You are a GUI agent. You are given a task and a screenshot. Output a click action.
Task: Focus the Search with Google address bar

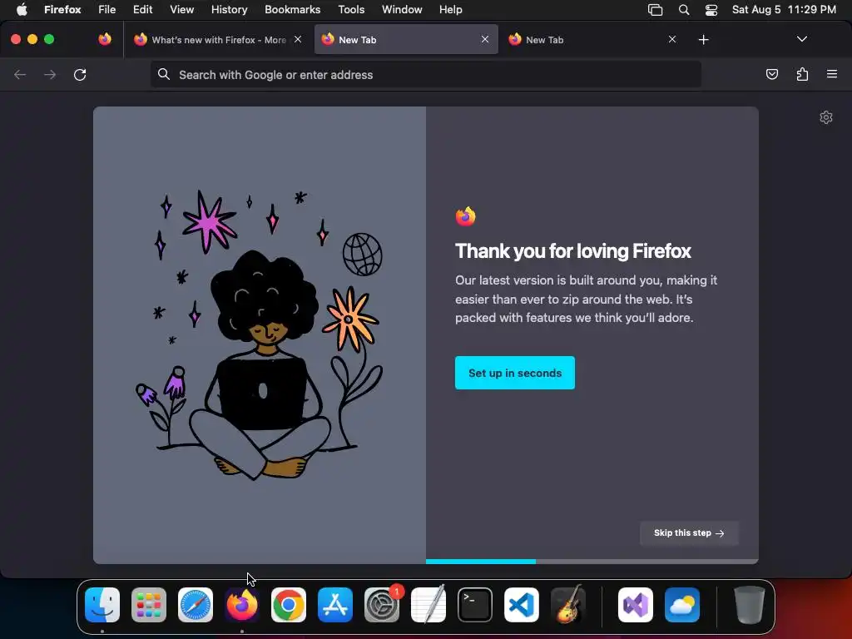point(425,74)
